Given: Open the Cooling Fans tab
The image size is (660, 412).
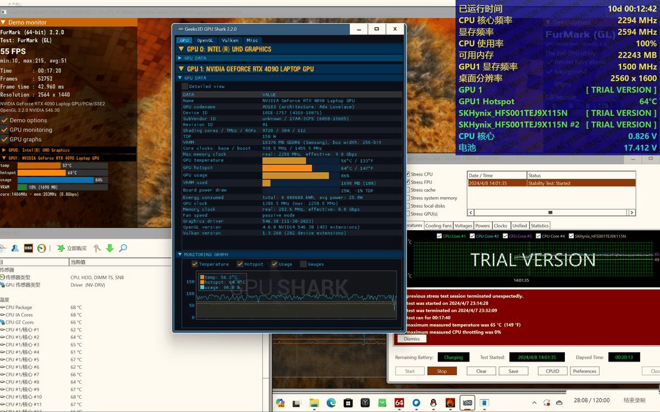Looking at the screenshot, I should point(438,226).
